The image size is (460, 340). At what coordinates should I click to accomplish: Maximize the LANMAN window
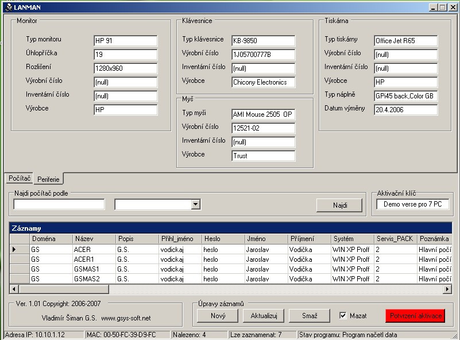(443, 7)
